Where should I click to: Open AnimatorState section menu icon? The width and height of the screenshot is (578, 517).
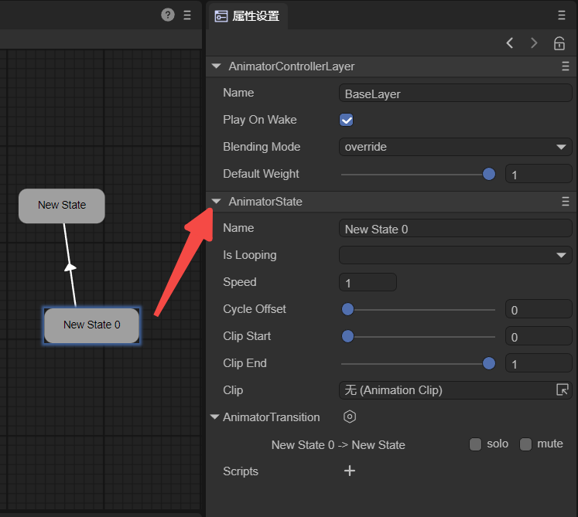pyautogui.click(x=565, y=202)
